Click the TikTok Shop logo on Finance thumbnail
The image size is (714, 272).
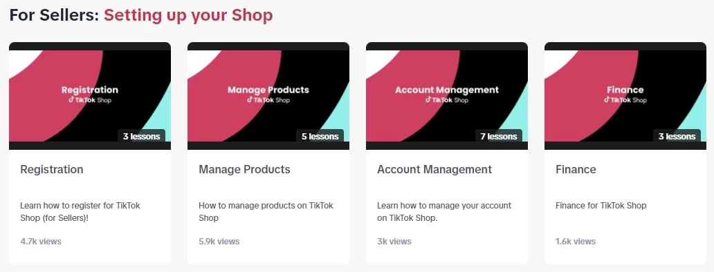625,100
